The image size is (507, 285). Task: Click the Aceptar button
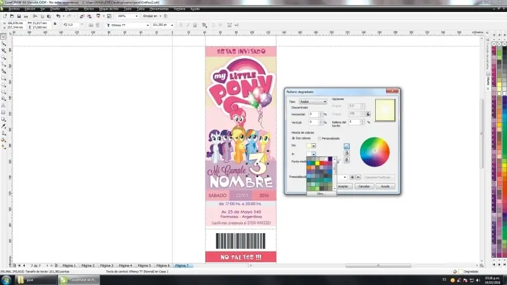point(343,186)
